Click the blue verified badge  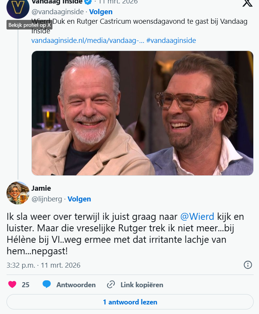tap(88, 2)
